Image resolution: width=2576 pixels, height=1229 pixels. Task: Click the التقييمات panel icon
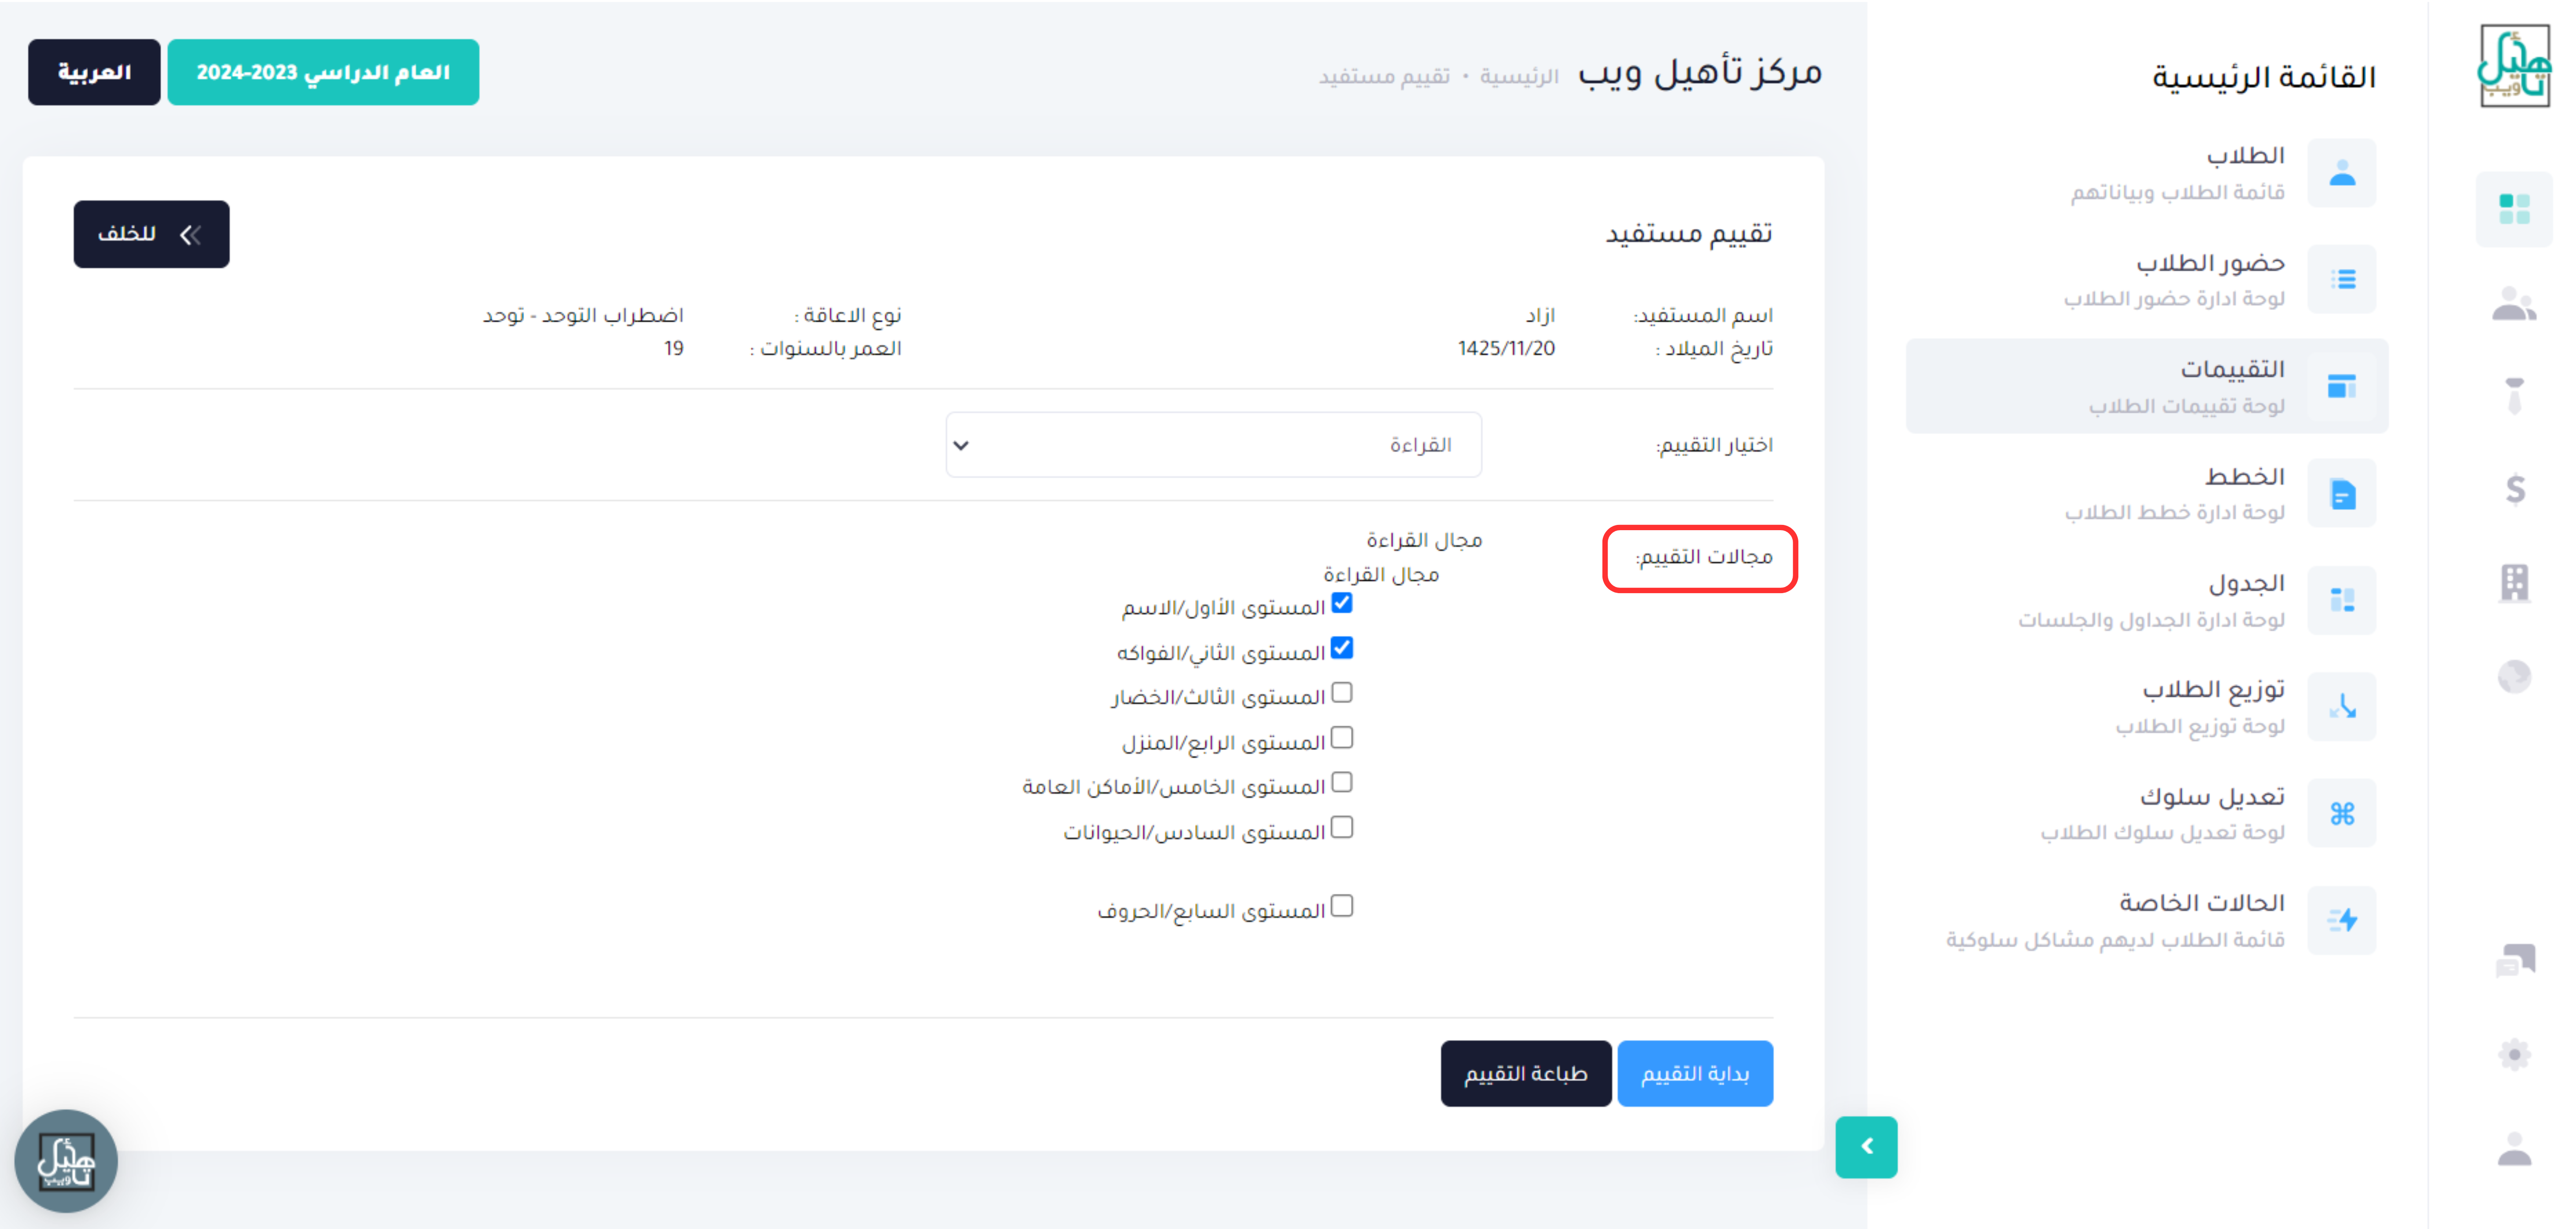coord(2342,386)
